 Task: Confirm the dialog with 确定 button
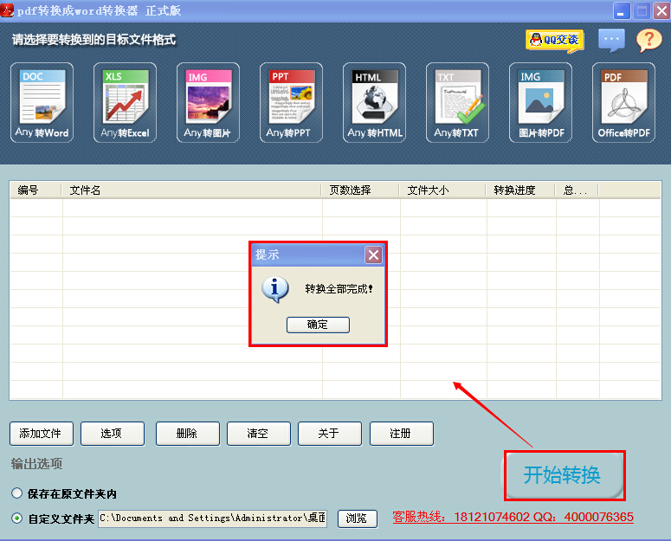point(318,325)
